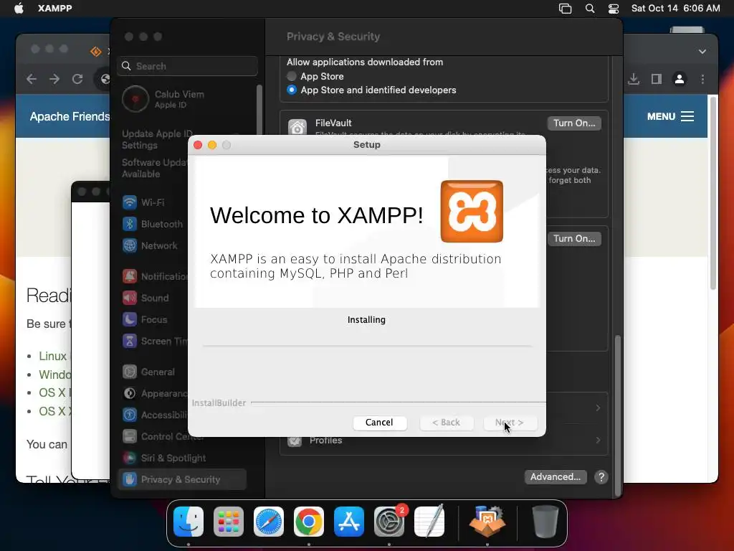Click the Next button in the Setup dialog
Image resolution: width=734 pixels, height=551 pixels.
click(x=510, y=422)
